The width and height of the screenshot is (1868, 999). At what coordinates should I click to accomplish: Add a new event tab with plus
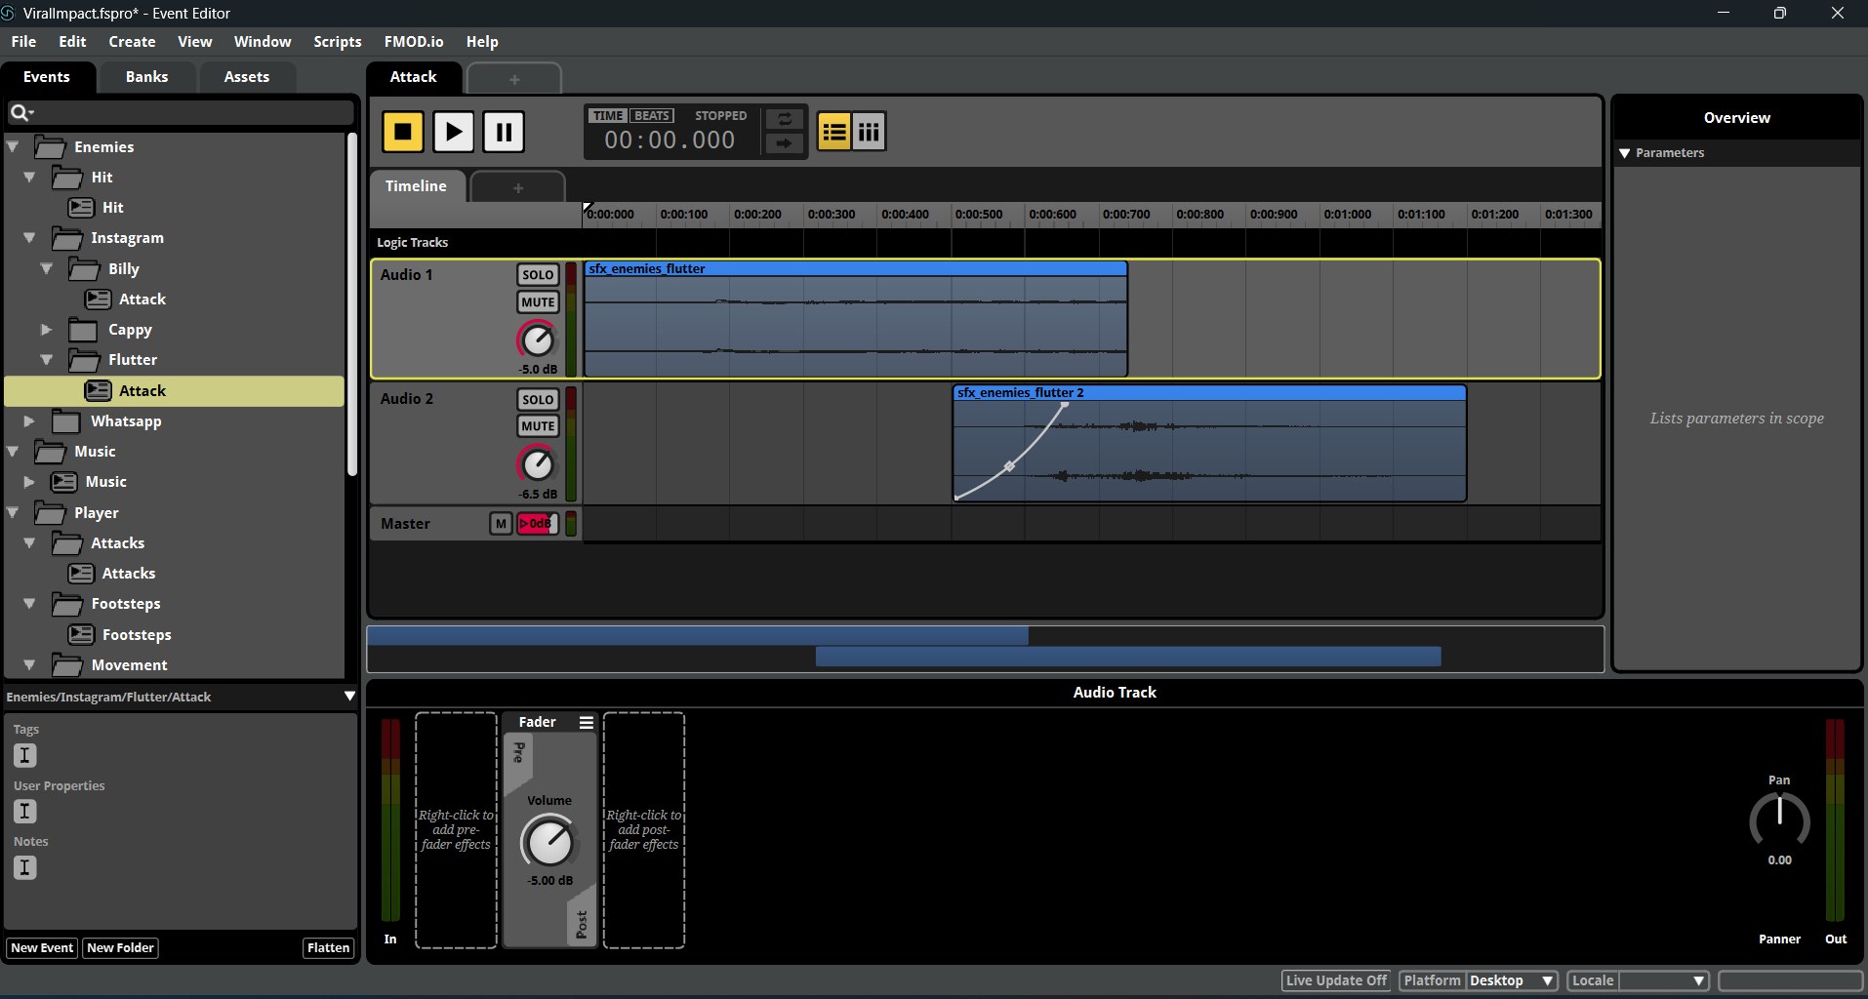[514, 79]
